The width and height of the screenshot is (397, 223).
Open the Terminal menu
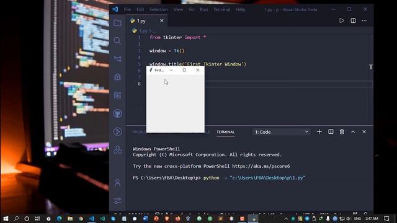(x=222, y=10)
